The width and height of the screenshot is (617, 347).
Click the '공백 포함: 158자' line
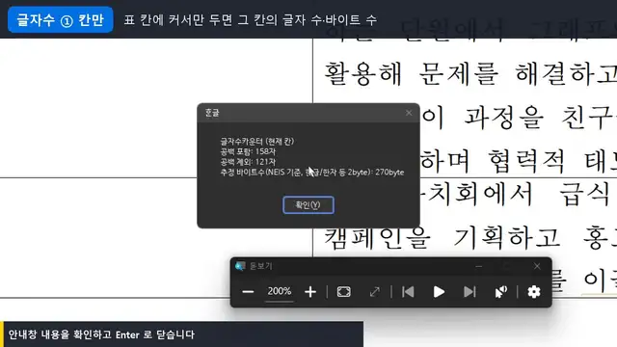pos(248,151)
